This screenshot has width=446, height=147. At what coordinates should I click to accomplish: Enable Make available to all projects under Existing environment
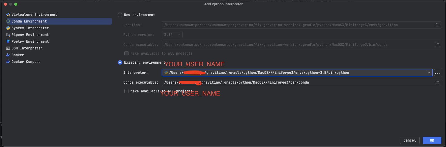126,91
